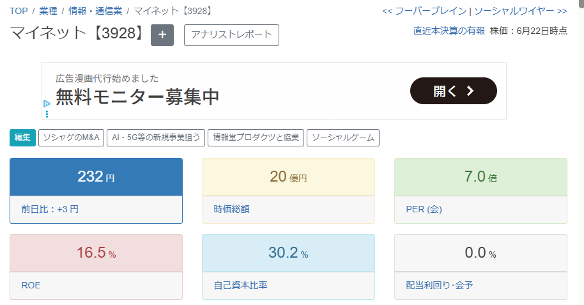Go to TOP breadcrumb link

pos(19,11)
